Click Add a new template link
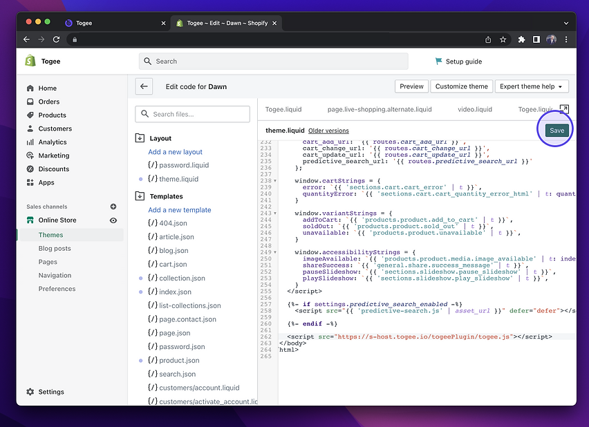589x427 pixels. click(180, 210)
